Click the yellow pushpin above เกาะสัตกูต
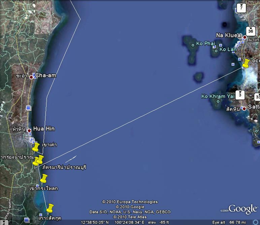Screen dimensions: 260x225 (x=50, y=208)
